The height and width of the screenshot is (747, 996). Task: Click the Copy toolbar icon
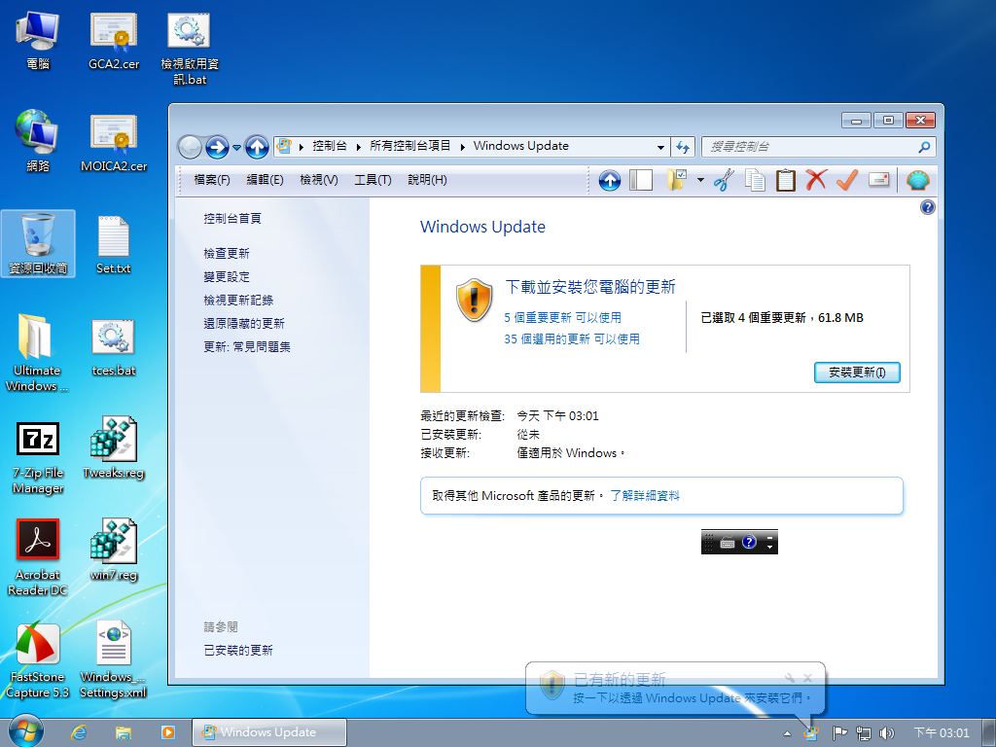pyautogui.click(x=755, y=180)
